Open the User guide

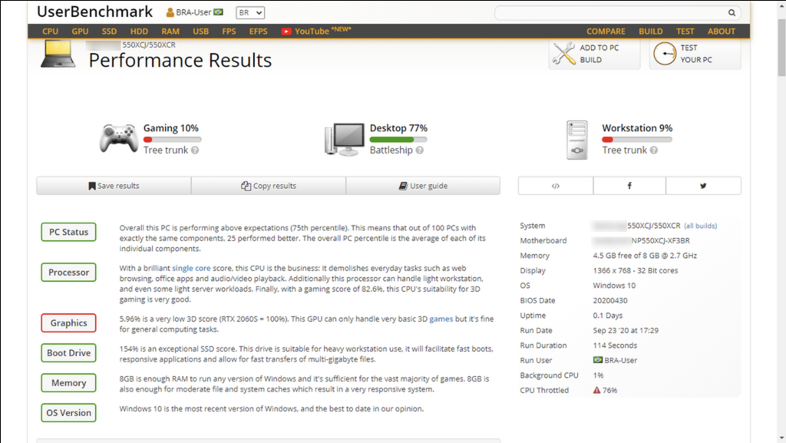[423, 186]
